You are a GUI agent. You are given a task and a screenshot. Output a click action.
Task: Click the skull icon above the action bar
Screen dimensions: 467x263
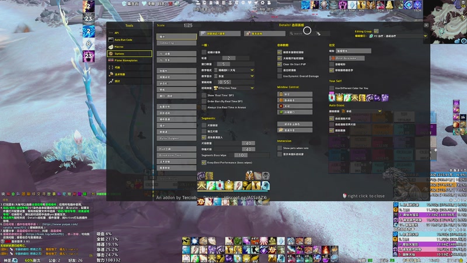pyautogui.click(x=266, y=176)
